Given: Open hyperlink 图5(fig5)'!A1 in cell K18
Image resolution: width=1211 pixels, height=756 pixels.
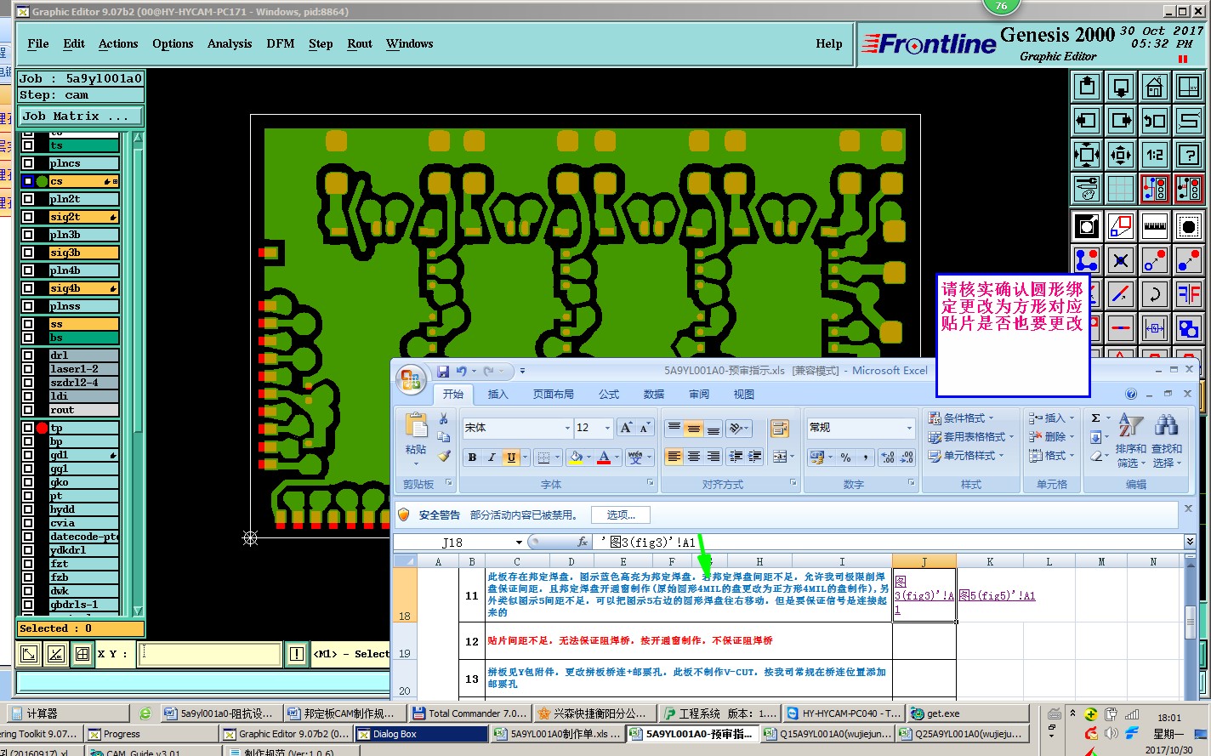Looking at the screenshot, I should click(x=997, y=595).
